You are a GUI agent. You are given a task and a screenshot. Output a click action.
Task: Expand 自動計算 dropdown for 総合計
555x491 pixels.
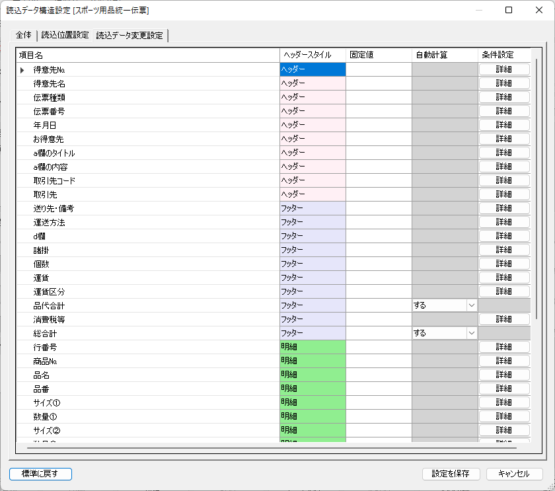pos(472,333)
